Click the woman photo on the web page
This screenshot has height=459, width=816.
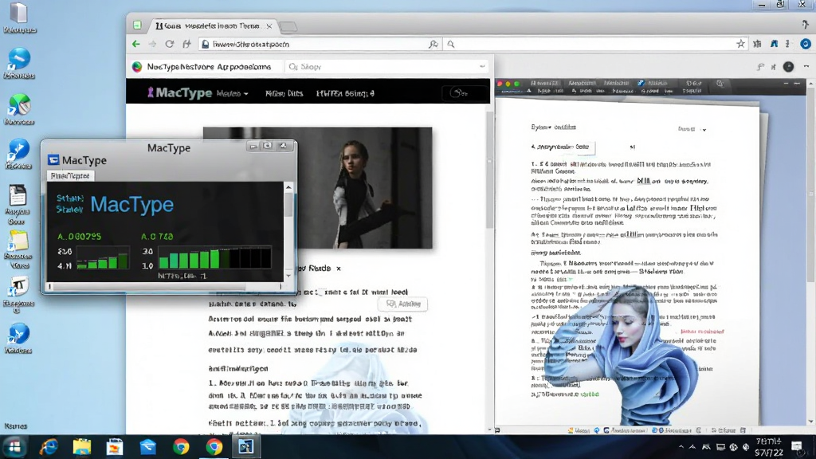[317, 188]
